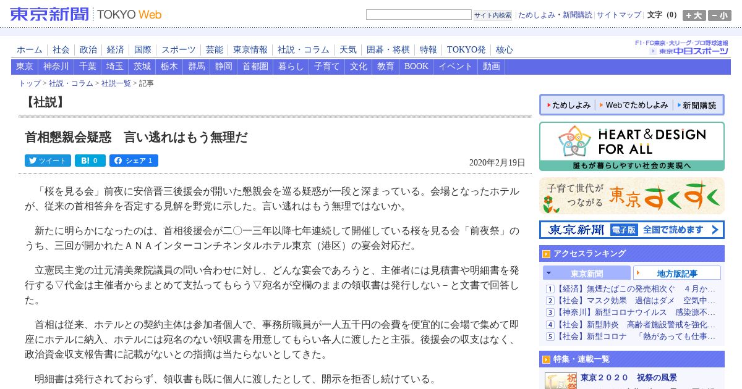
Task: Select 神奈川 in regional bar
Action: tap(56, 67)
